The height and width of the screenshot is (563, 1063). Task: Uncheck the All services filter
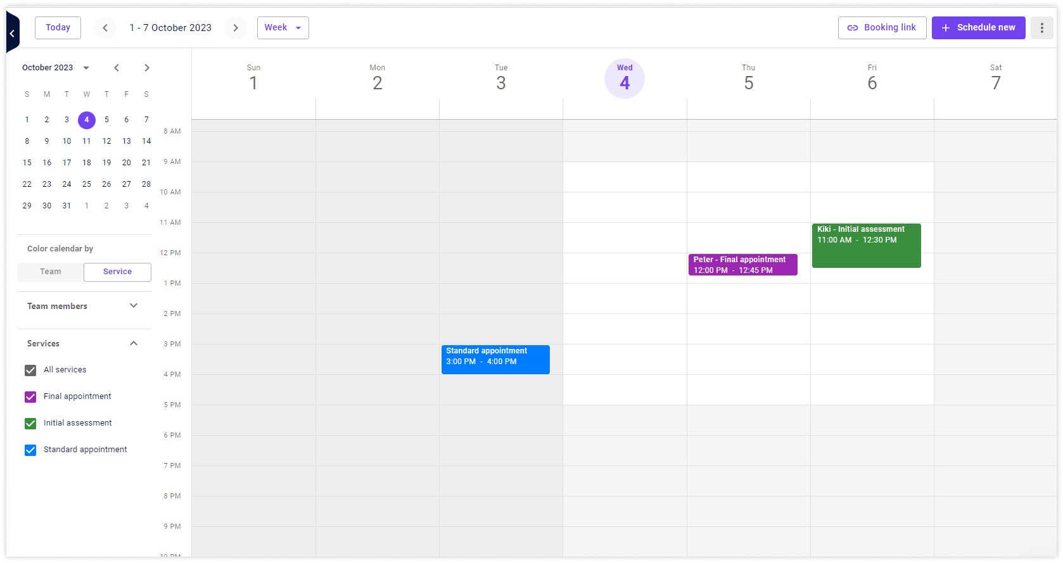30,370
